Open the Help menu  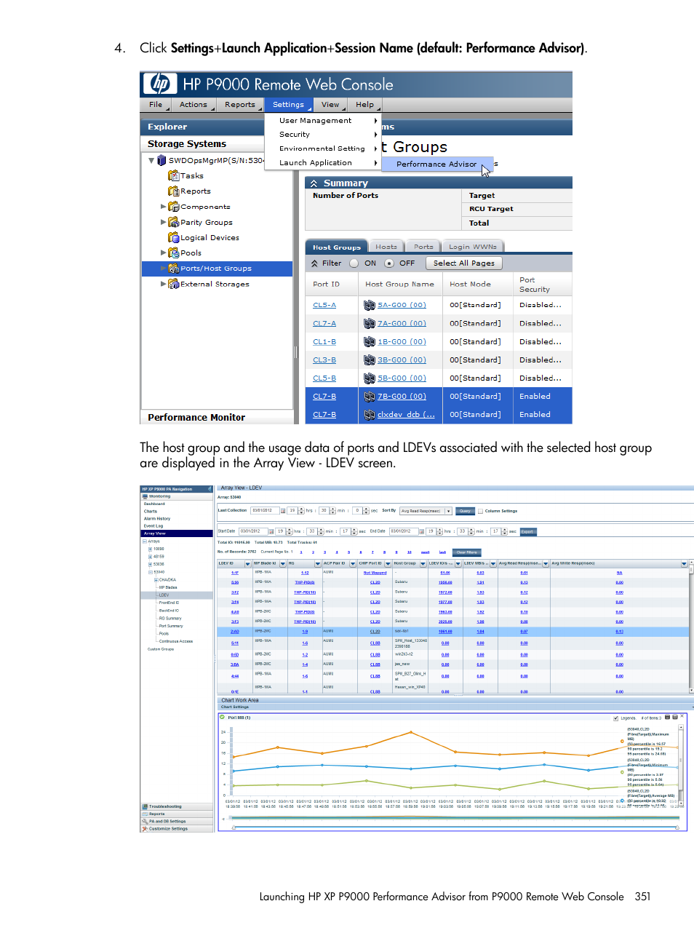[x=365, y=105]
